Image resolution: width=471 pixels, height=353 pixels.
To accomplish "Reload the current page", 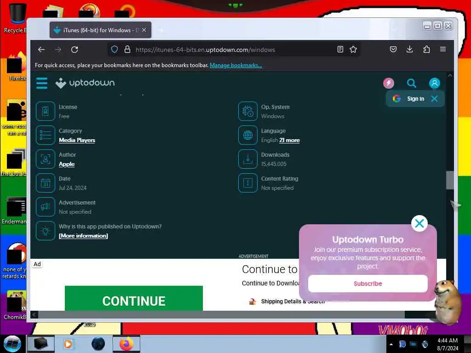I will [75, 50].
